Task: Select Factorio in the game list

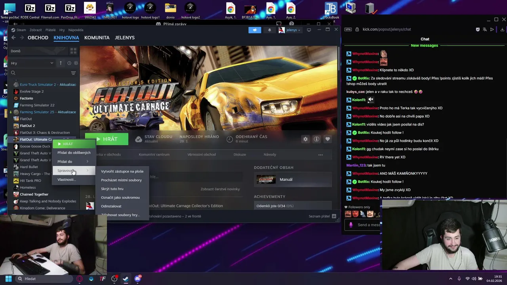Action: 27,98
